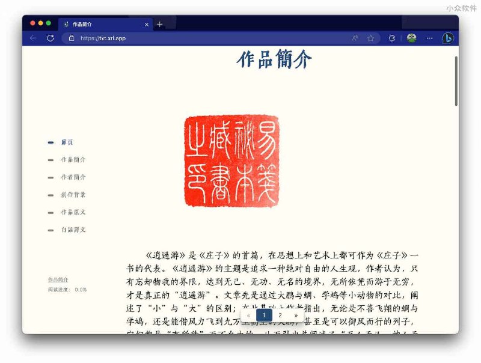
Task: Go to page 2 in pagination
Action: pos(280,315)
